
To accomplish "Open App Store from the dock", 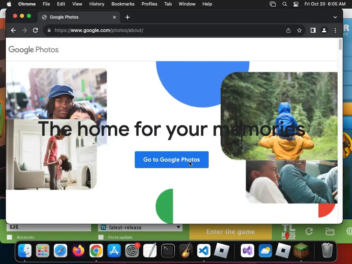I will [x=114, y=251].
